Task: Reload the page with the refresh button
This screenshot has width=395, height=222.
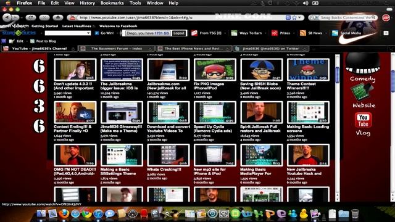Action: 30,17
